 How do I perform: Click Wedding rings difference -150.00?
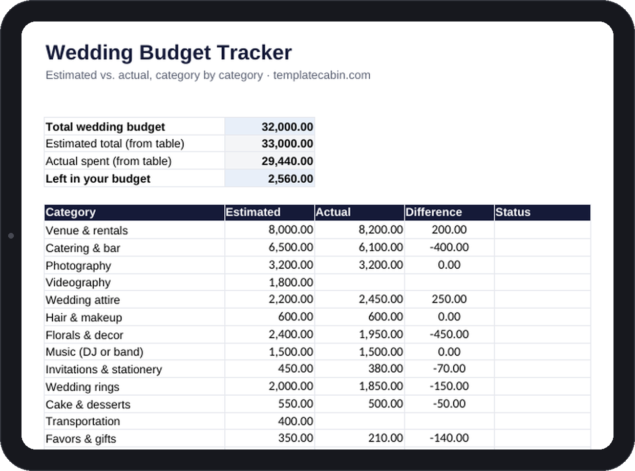tap(450, 387)
